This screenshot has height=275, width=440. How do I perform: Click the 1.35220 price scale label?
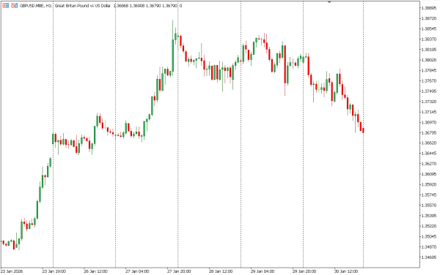tap(429, 226)
